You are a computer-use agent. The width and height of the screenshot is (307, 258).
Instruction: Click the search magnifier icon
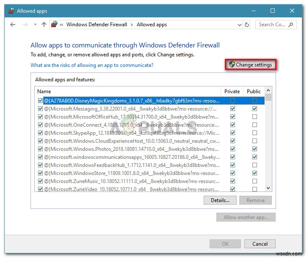[x=291, y=25]
